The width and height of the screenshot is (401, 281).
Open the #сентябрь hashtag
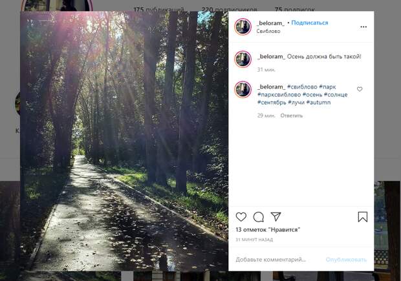(272, 102)
